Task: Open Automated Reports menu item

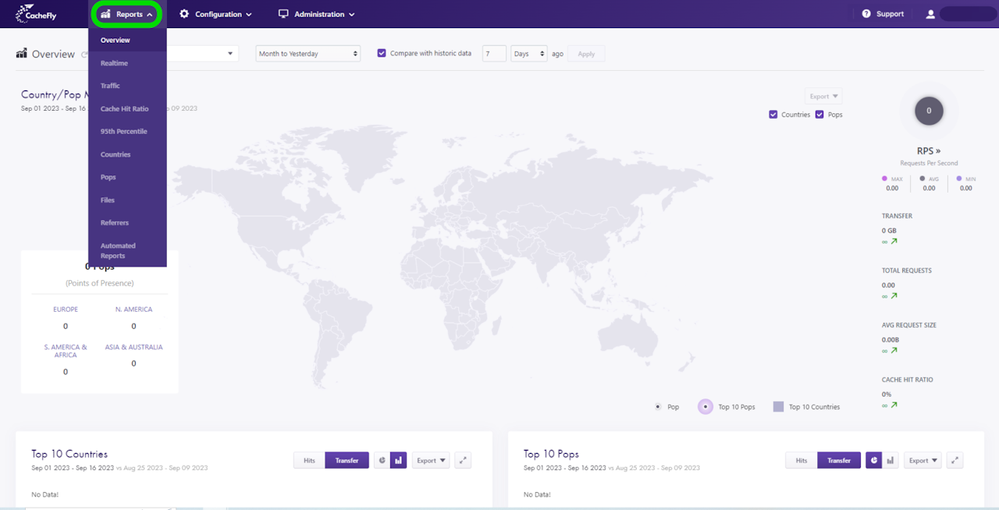Action: click(118, 250)
